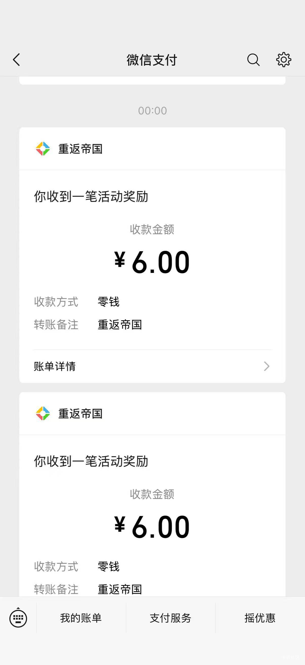Tap first card's 转账备注 重返帝国 value
Viewport: 305px width, 665px height.
coord(120,324)
